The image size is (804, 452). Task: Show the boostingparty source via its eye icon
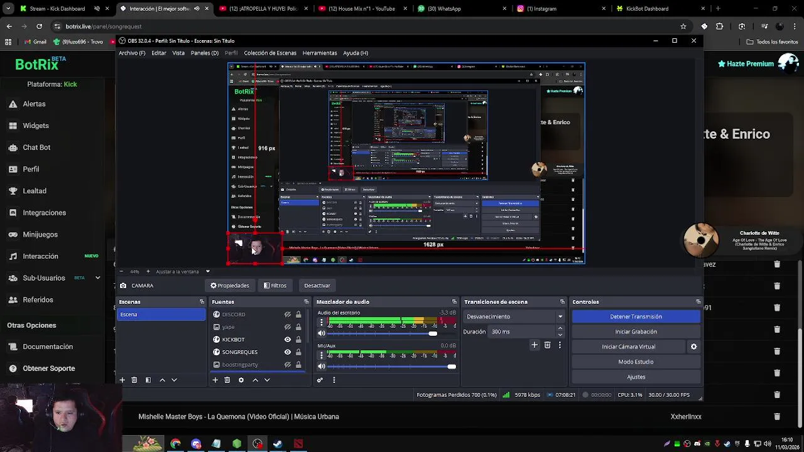point(288,365)
